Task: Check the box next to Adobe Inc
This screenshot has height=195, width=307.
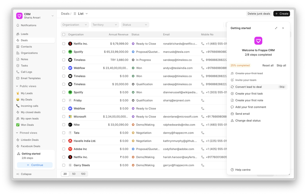Action: pyautogui.click(x=64, y=149)
